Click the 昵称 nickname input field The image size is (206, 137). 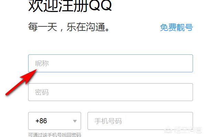point(111,63)
